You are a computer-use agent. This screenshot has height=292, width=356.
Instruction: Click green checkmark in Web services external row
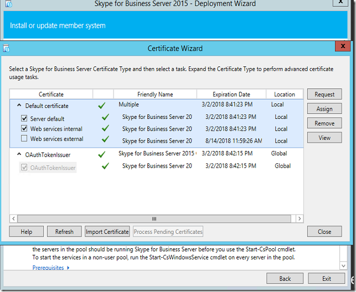point(105,139)
